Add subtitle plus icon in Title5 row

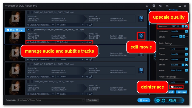click(87, 77)
